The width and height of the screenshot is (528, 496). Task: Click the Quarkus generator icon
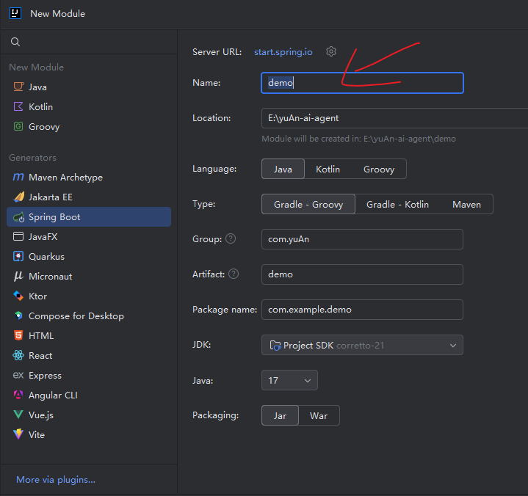pyautogui.click(x=18, y=256)
